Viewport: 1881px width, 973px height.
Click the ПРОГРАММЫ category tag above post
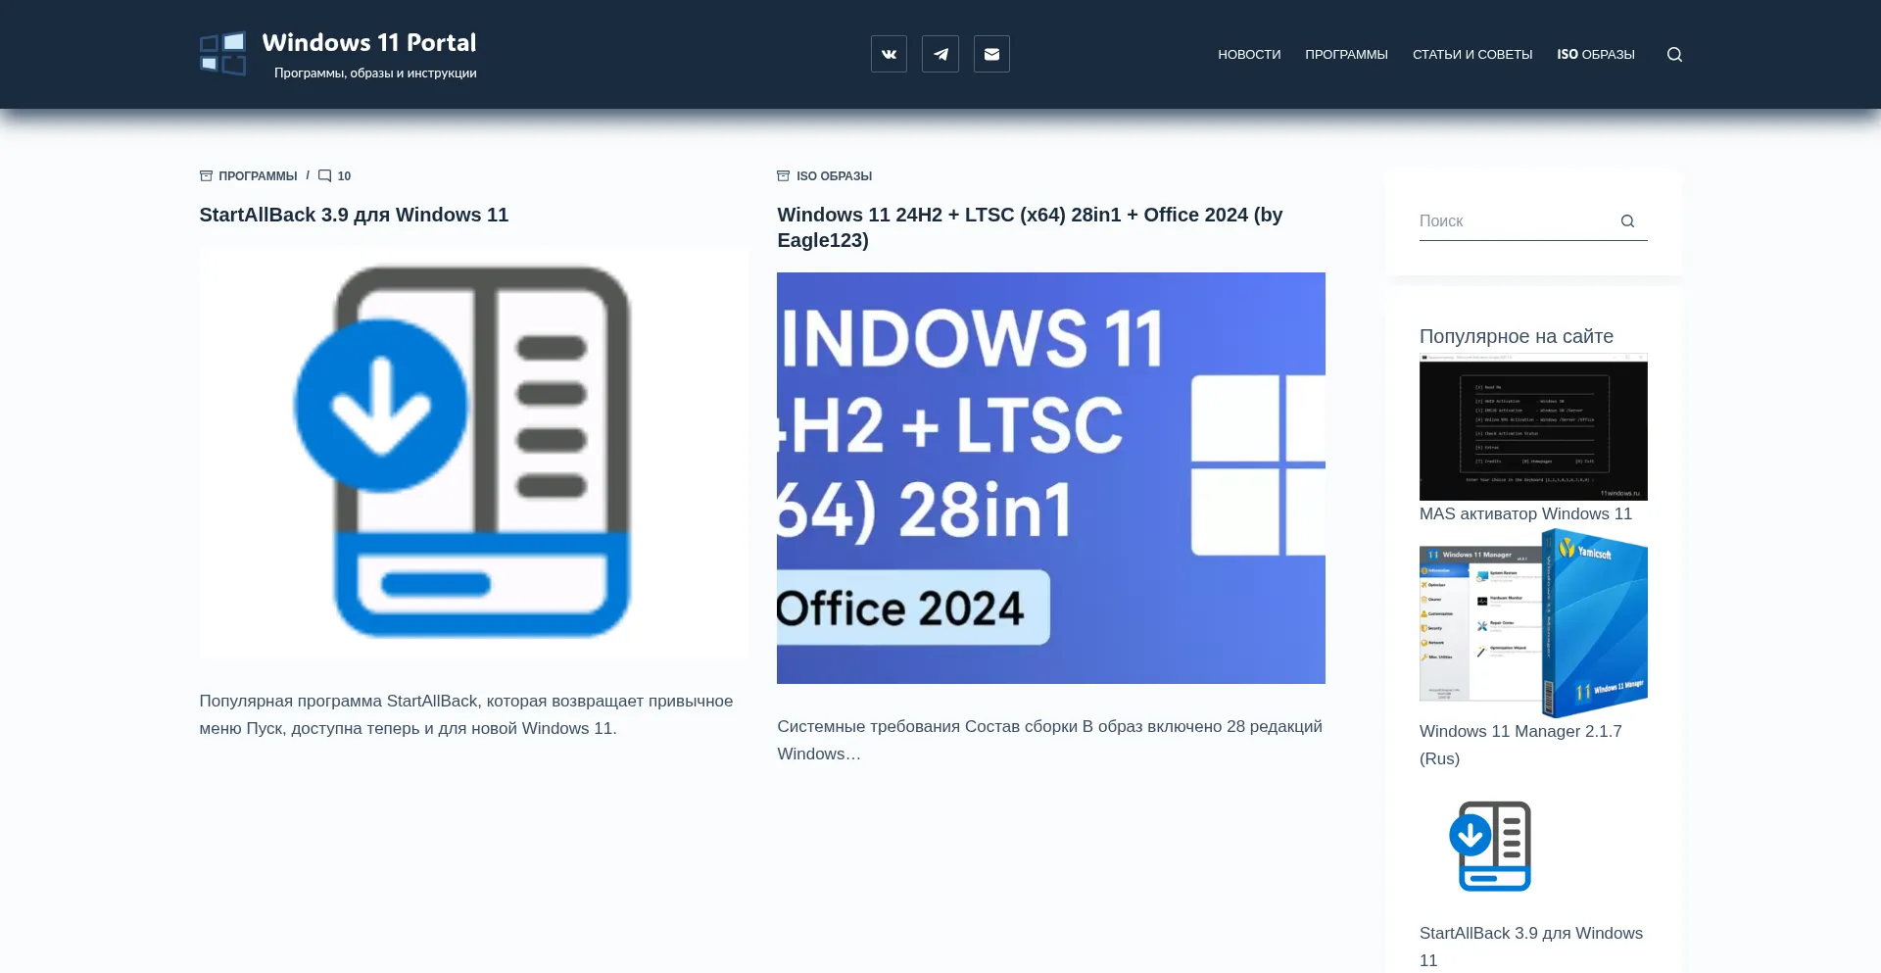[x=258, y=176]
